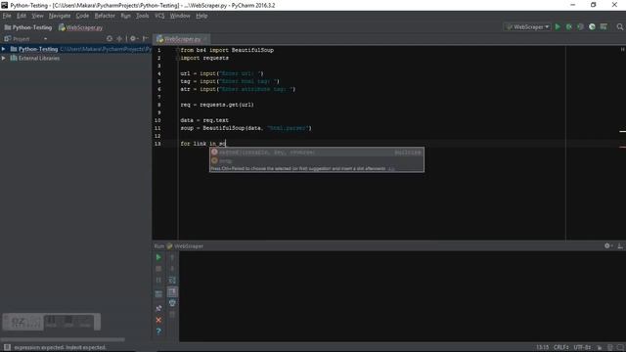Up stack trace arrow in Run panel
Image resolution: width=626 pixels, height=352 pixels.
click(x=172, y=257)
